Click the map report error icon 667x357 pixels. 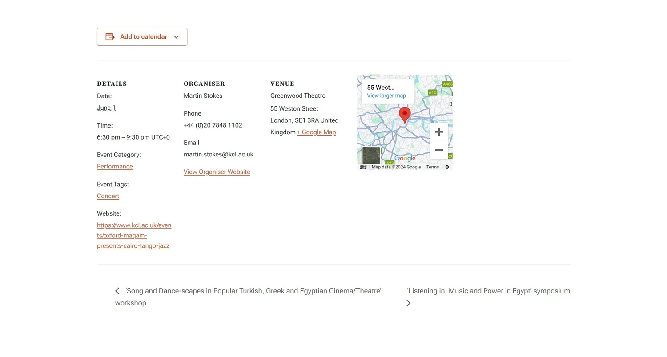click(447, 167)
